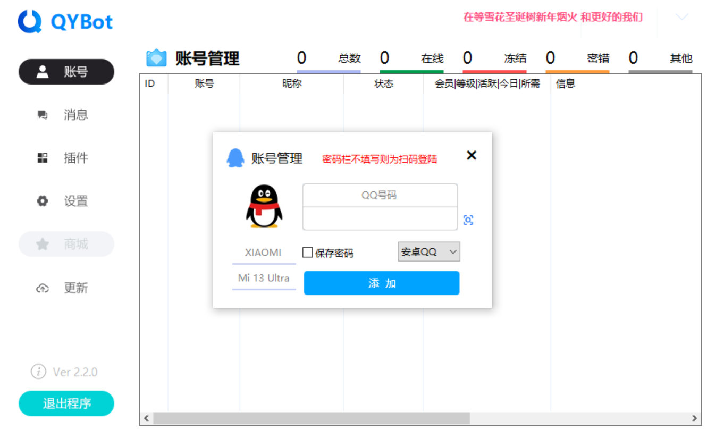Select the person icon beside 账号
The width and height of the screenshot is (707, 429).
point(43,72)
